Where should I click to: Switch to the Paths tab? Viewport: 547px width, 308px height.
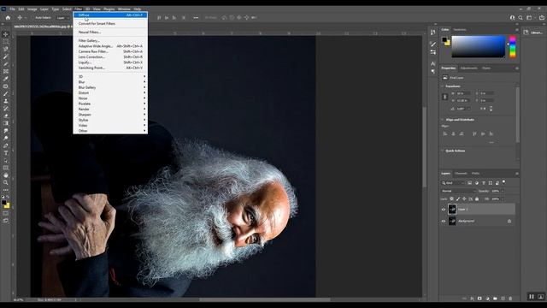point(475,173)
